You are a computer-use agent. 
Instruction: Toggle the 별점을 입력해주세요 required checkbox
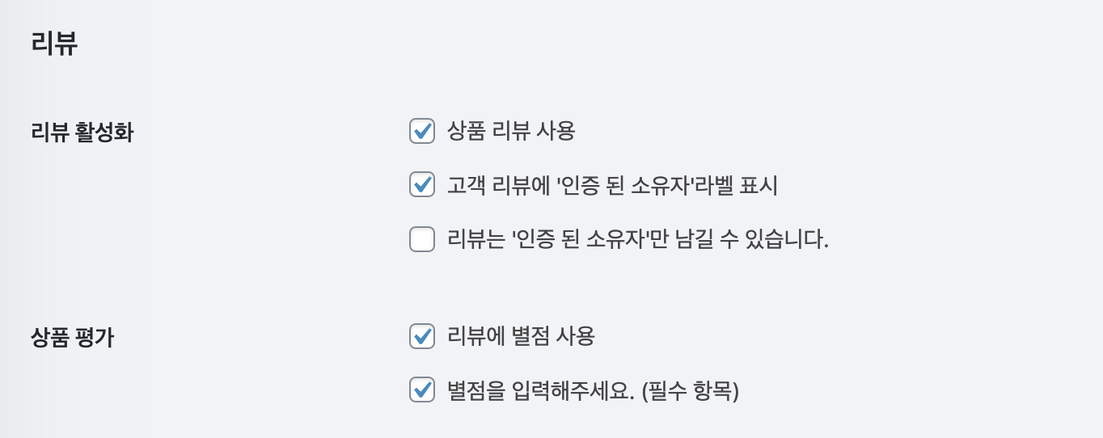[x=422, y=391]
